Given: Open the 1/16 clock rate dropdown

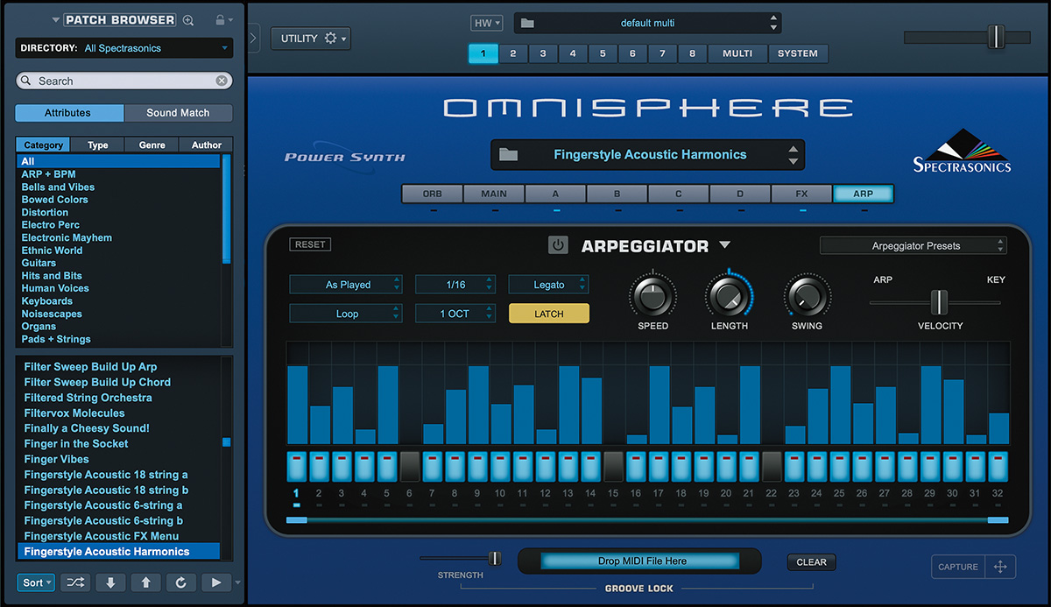Looking at the screenshot, I should pos(455,285).
